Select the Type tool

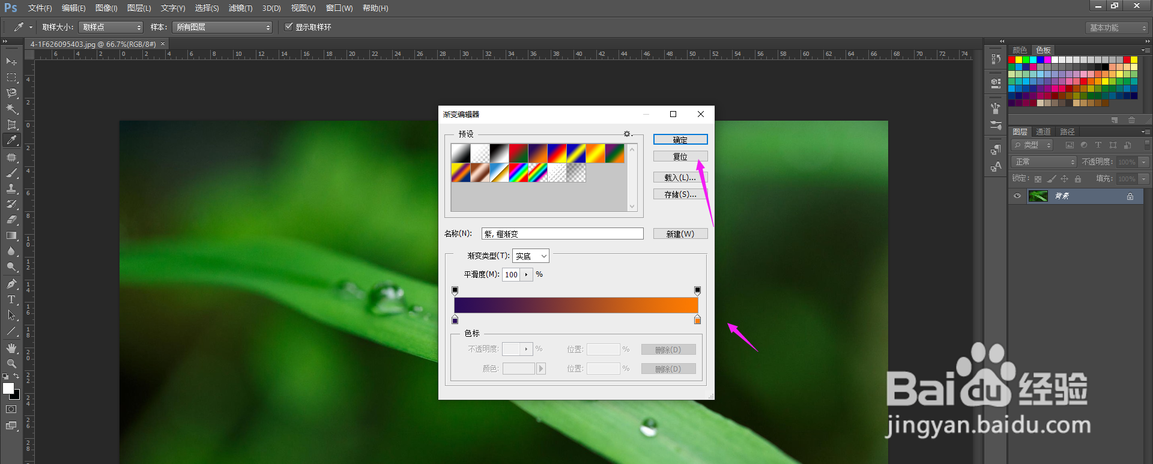click(11, 300)
